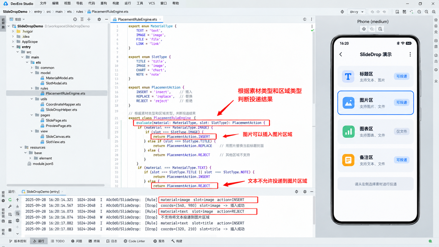This screenshot has width=439, height=247.
Task: Collapse the pages folder
Action: [x=32, y=115]
